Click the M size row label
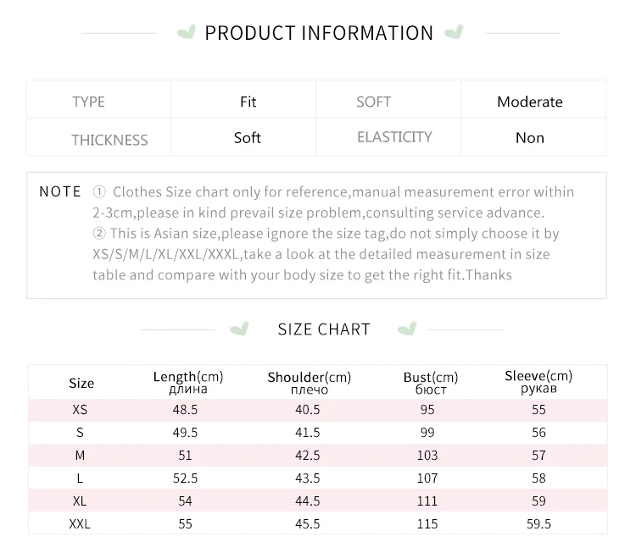Screen dimensions: 636x542 click(x=80, y=456)
